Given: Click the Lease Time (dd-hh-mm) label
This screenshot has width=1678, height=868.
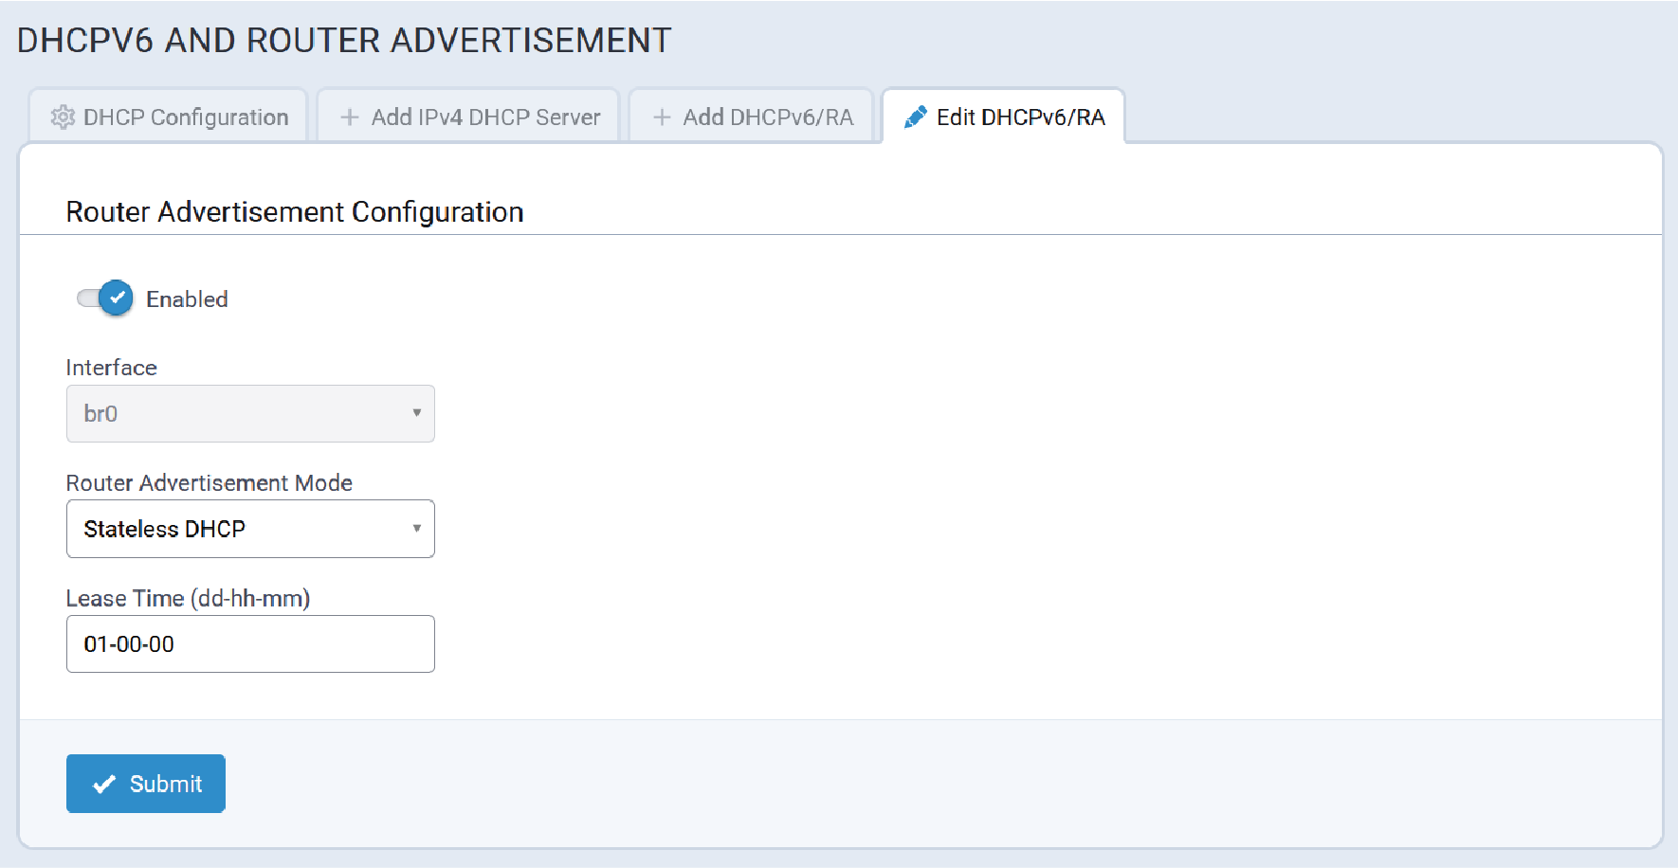Looking at the screenshot, I should click(188, 599).
